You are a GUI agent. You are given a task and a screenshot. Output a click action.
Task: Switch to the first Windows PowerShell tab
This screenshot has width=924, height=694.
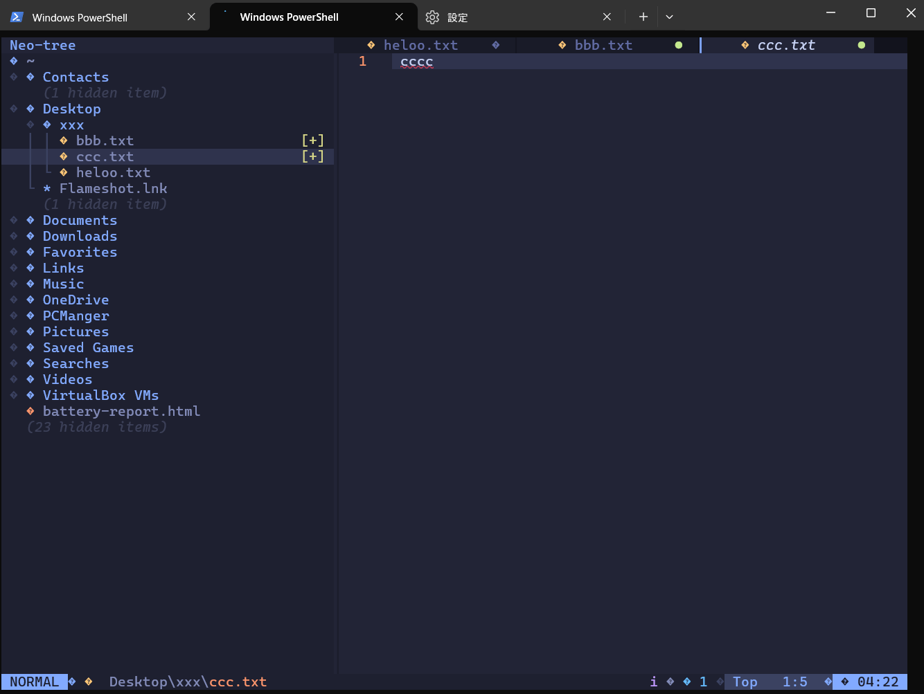coord(80,17)
